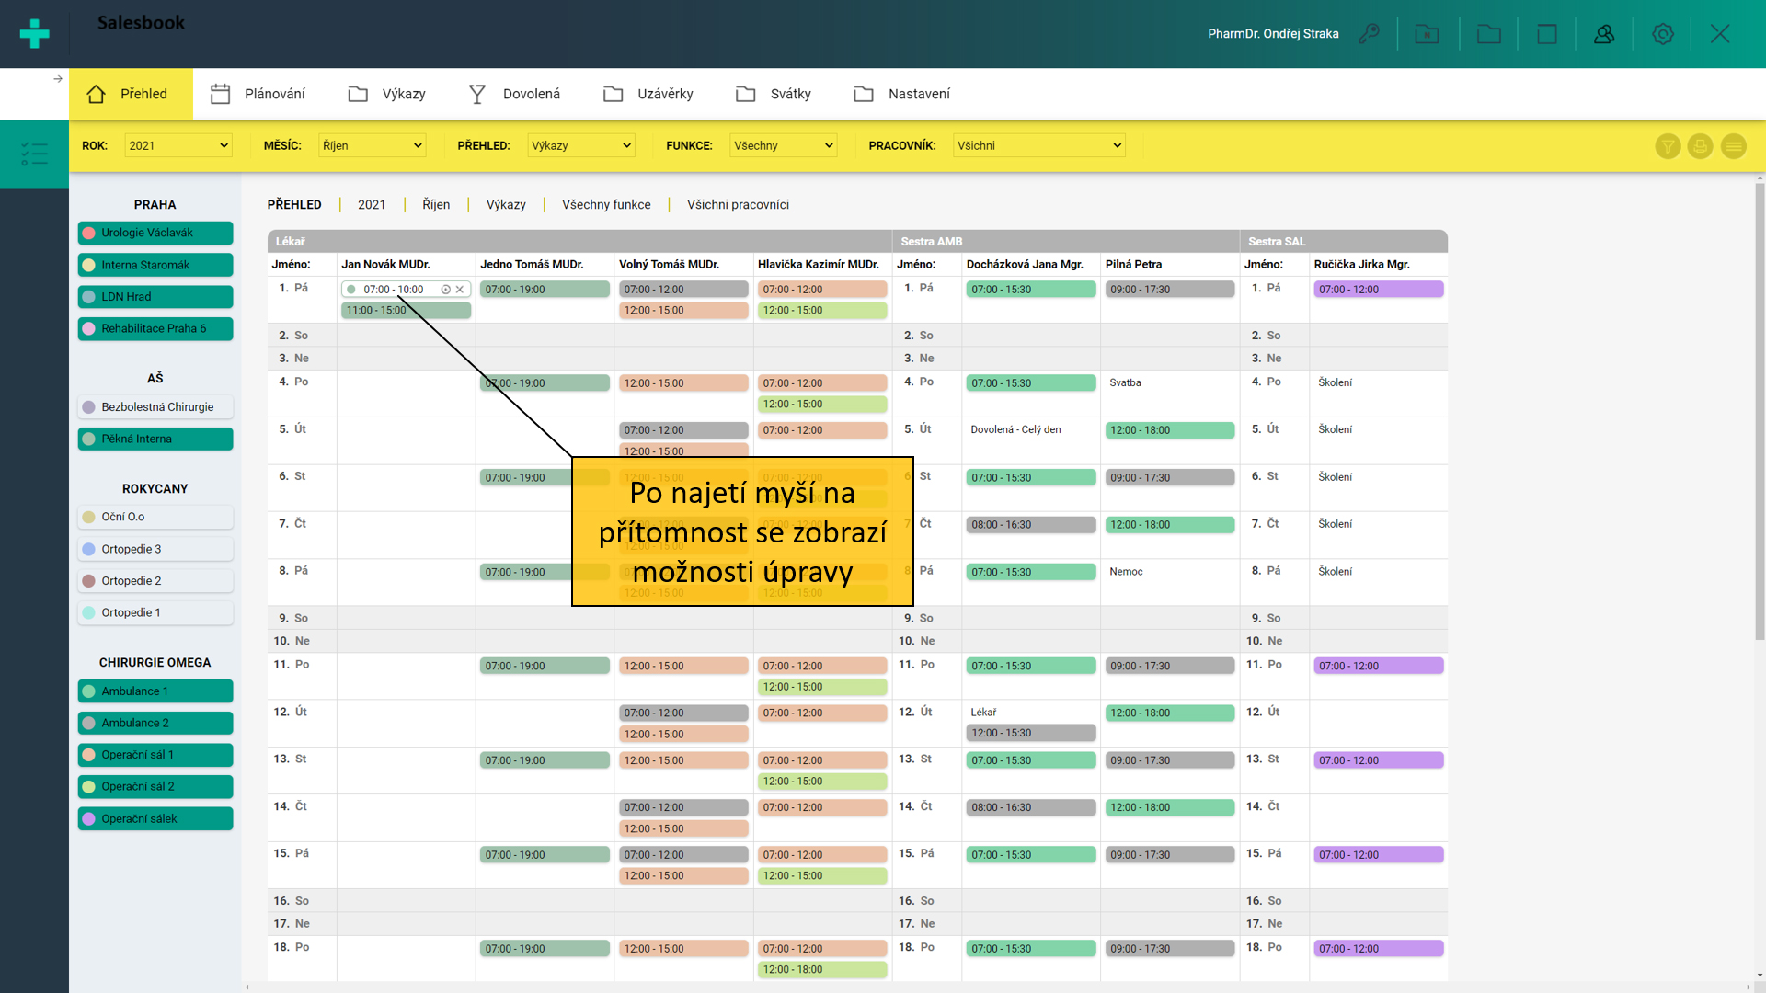Open the ROK year dropdown
This screenshot has width=1766, height=993.
[x=178, y=146]
